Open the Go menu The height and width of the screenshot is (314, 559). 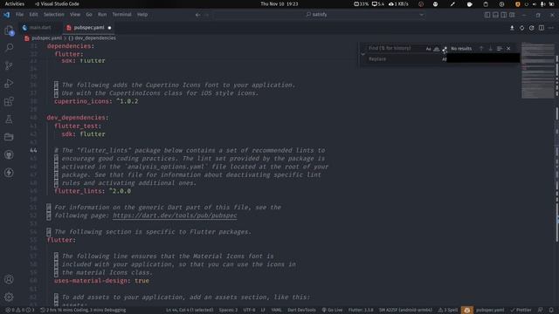click(x=89, y=15)
